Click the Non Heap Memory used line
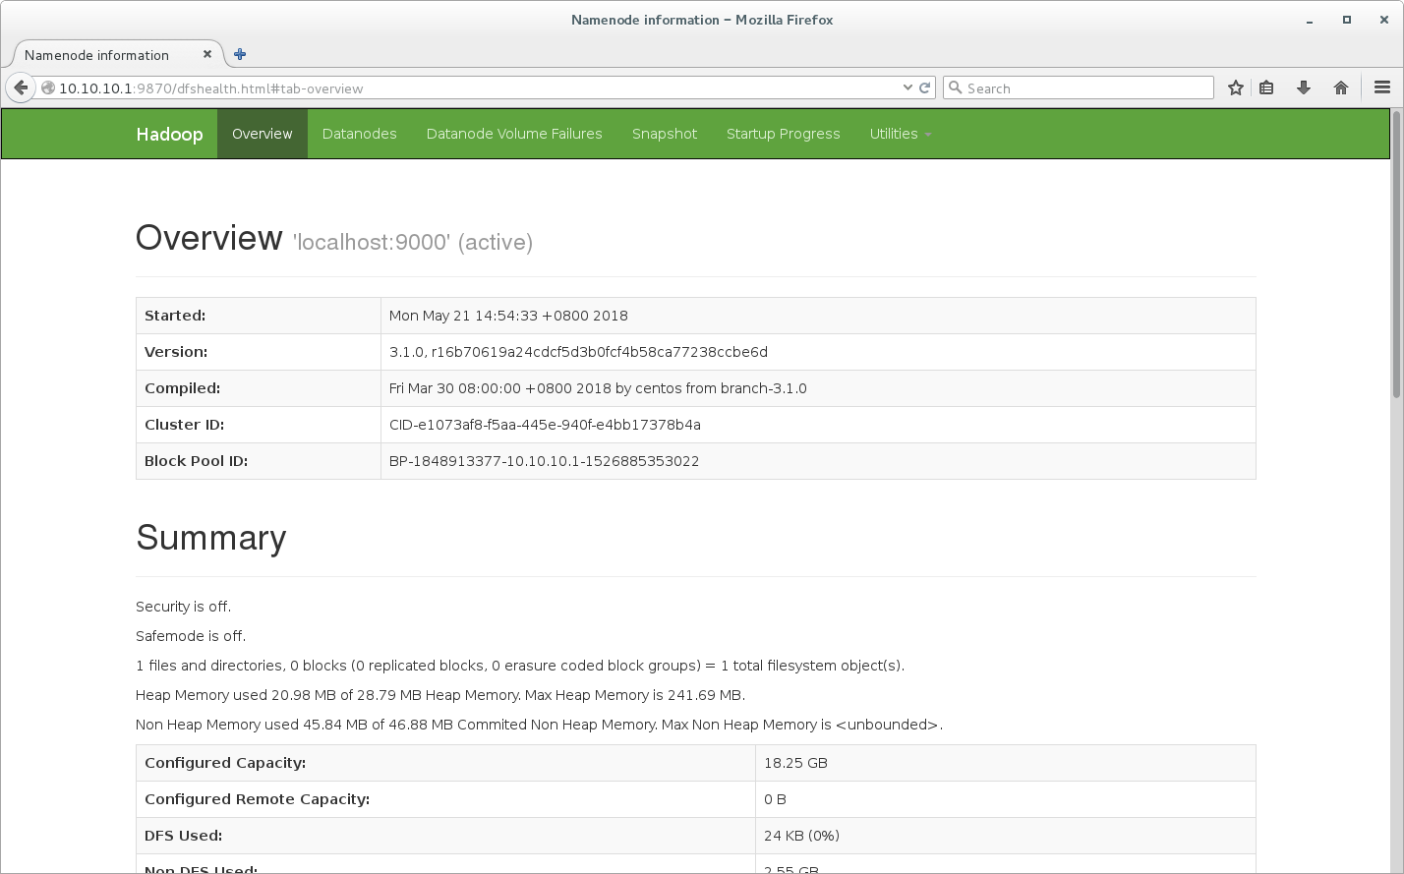 coord(539,725)
